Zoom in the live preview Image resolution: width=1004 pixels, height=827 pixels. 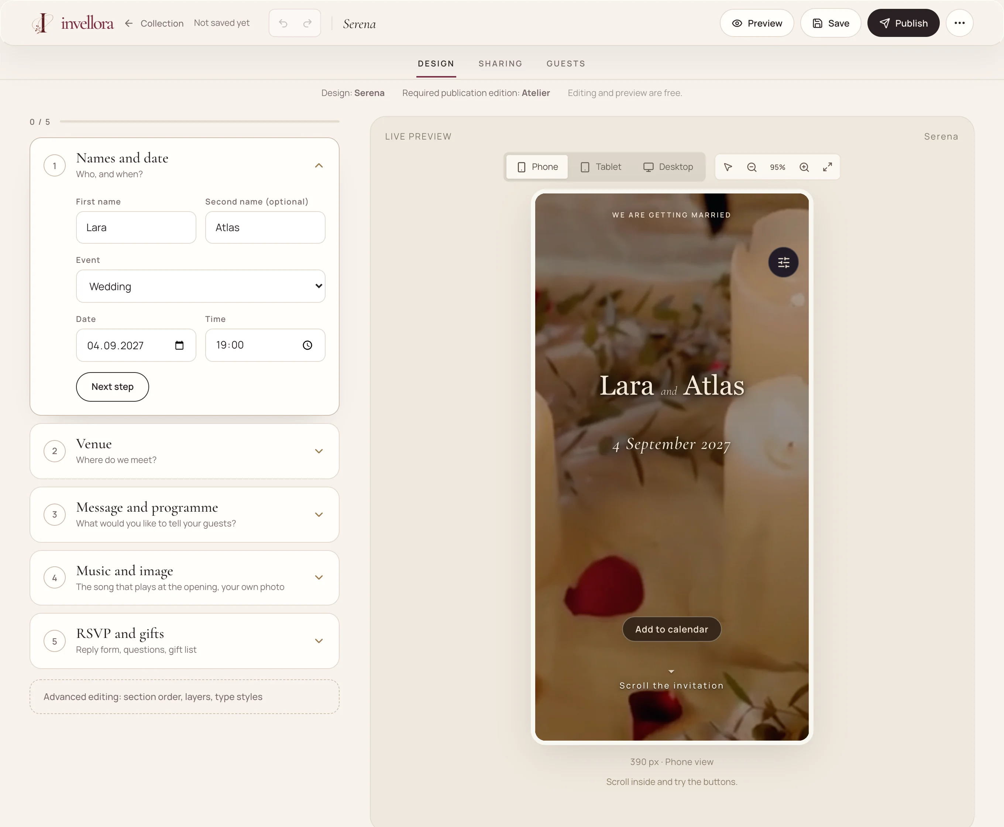pos(804,167)
